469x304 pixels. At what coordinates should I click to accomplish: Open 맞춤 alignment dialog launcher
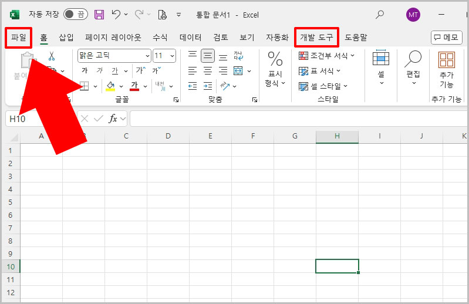255,100
